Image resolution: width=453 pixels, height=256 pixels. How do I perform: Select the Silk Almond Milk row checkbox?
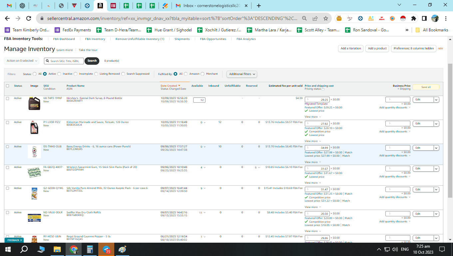click(x=7, y=188)
